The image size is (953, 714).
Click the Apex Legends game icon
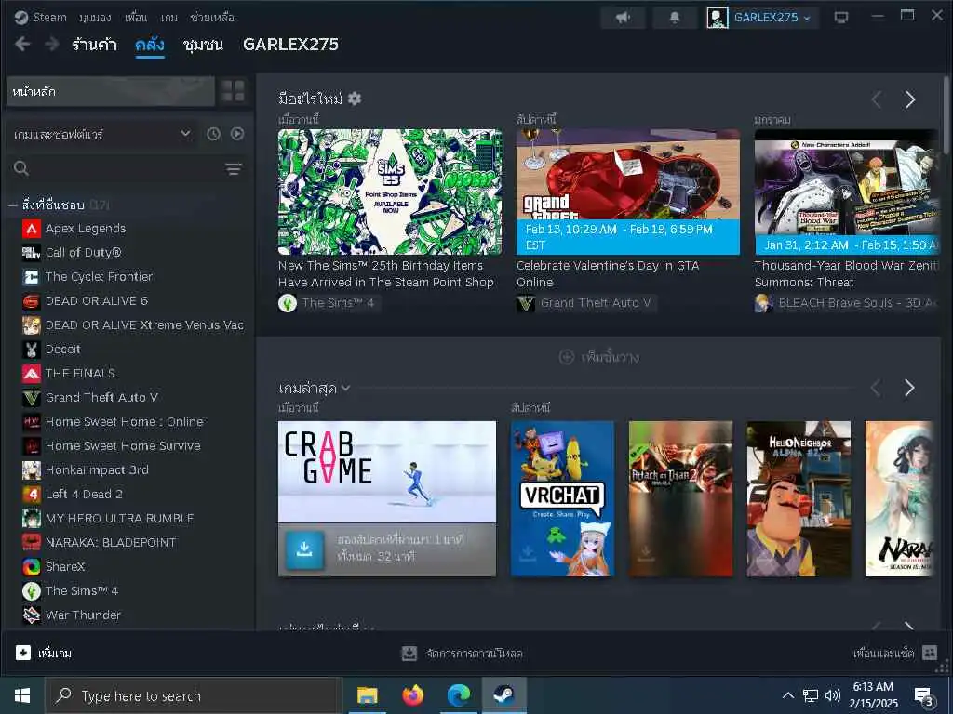point(32,229)
